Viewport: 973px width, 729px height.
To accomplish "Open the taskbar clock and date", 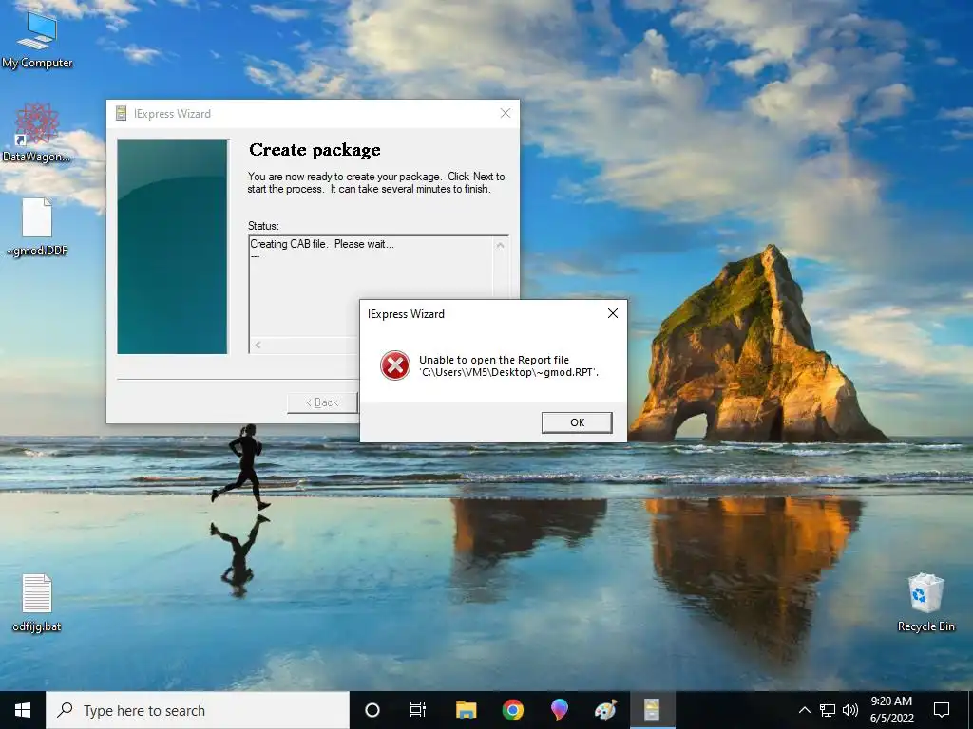I will (891, 710).
